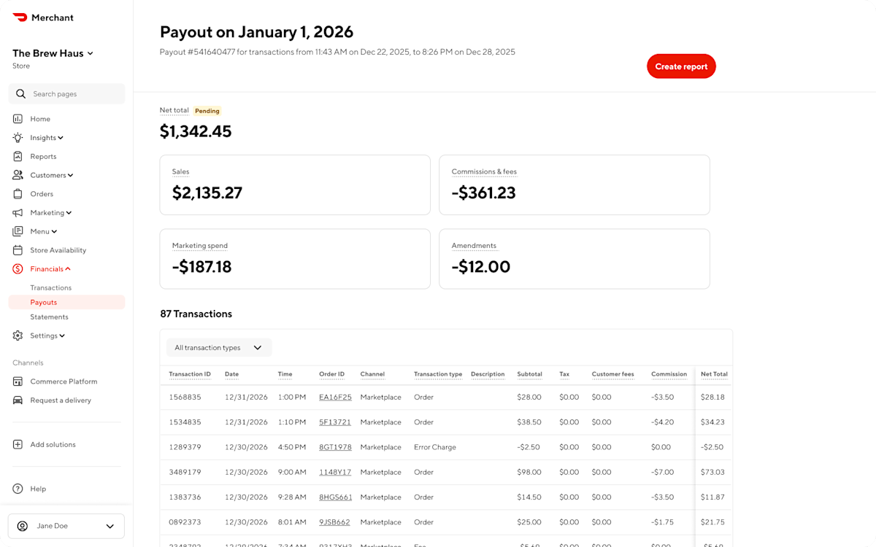
Task: Open Settings using the gear icon
Action: [x=17, y=335]
